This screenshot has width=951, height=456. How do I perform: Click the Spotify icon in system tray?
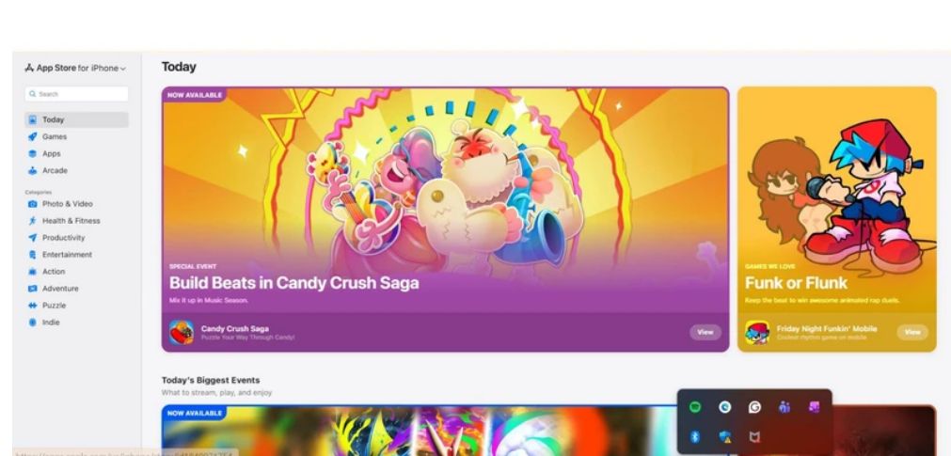[695, 407]
